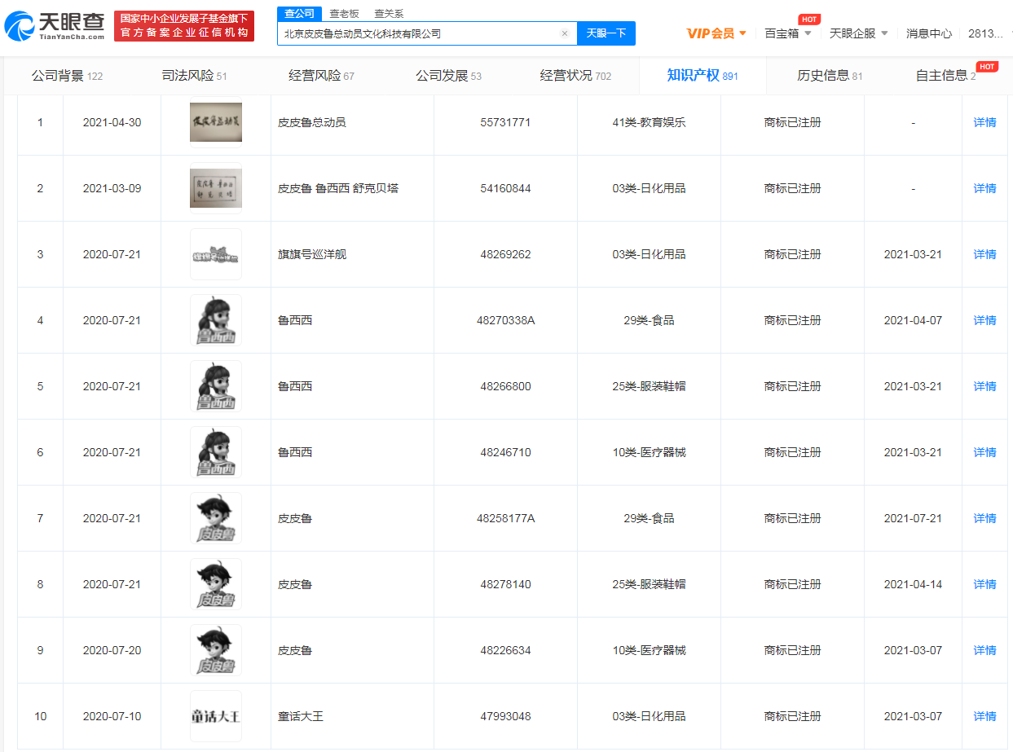View 详情 for trademark 48258177A
1013x752 pixels.
click(x=984, y=518)
